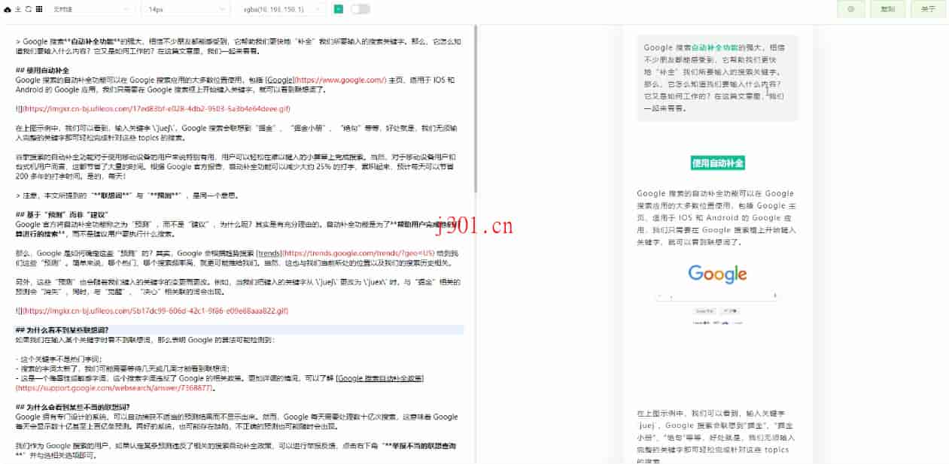Click the editor pane vertical scrollbar

[475, 113]
